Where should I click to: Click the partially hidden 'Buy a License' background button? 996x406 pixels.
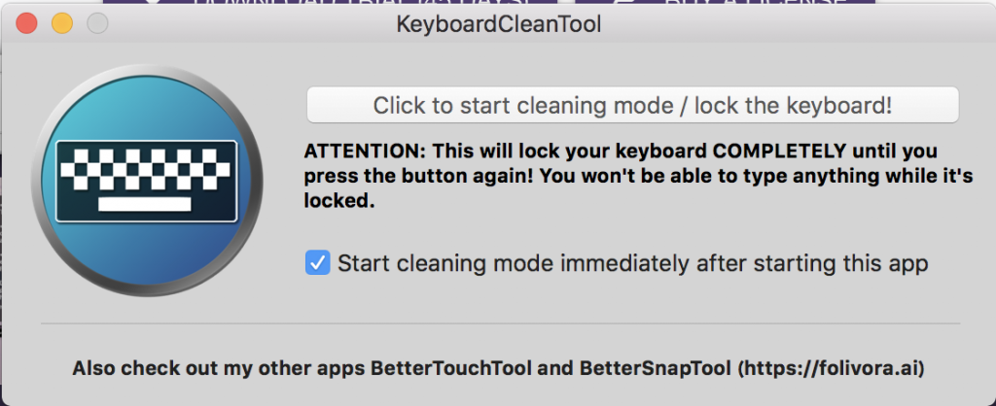pyautogui.click(x=759, y=5)
